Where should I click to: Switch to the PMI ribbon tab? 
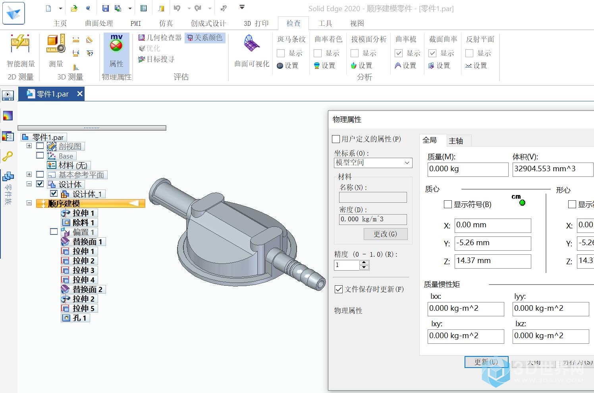[136, 23]
